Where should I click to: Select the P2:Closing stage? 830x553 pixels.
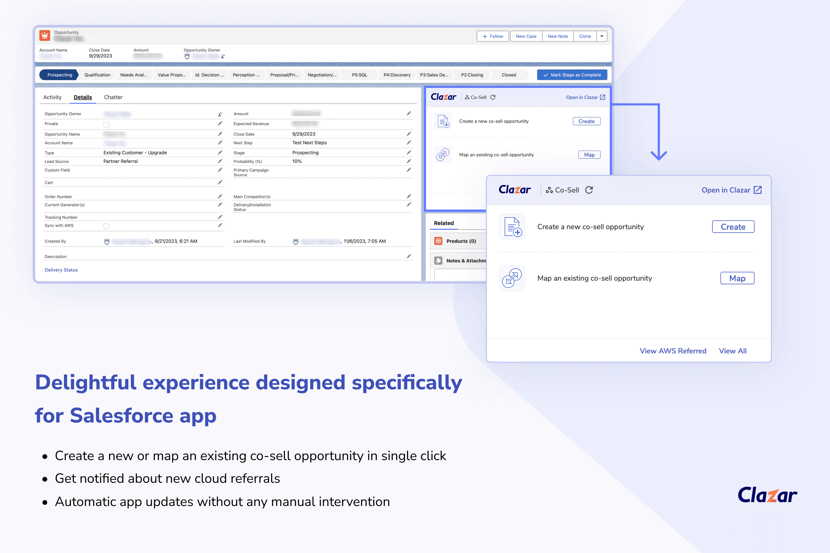[x=472, y=75]
